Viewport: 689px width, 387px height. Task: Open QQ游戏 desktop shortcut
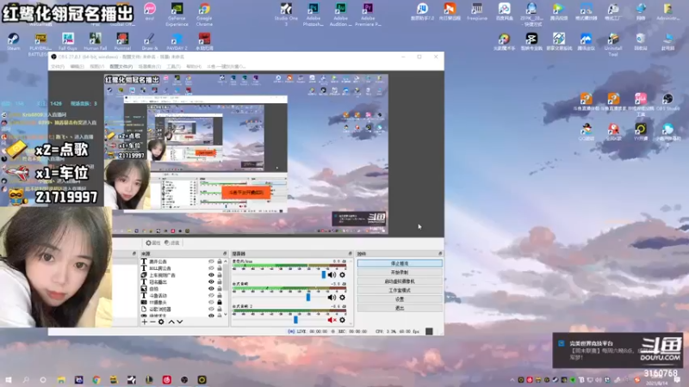tap(587, 132)
